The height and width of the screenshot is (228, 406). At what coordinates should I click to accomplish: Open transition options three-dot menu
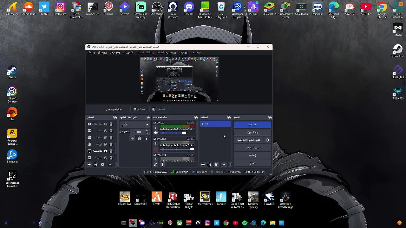146,138
